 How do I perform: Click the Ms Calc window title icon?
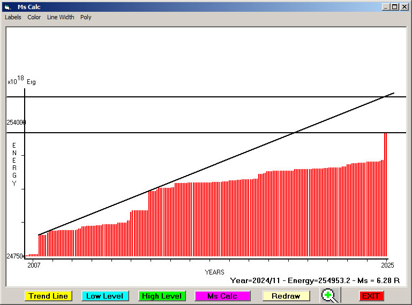[x=8, y=7]
